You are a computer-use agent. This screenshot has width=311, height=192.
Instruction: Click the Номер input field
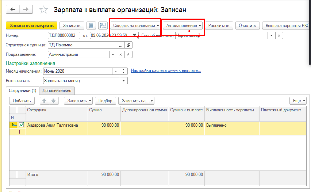coord(64,35)
